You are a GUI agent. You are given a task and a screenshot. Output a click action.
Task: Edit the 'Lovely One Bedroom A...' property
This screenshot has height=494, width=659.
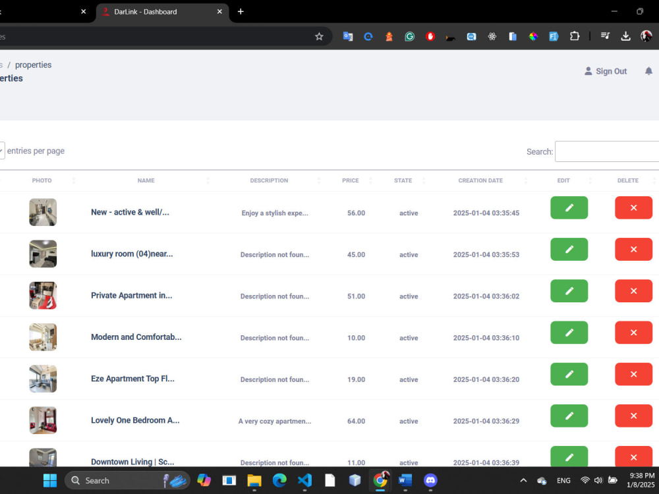point(569,416)
